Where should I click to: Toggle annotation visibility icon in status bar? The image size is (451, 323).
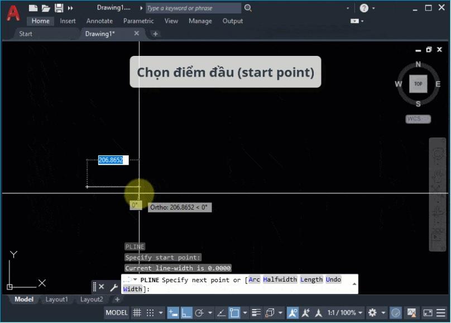tap(292, 313)
